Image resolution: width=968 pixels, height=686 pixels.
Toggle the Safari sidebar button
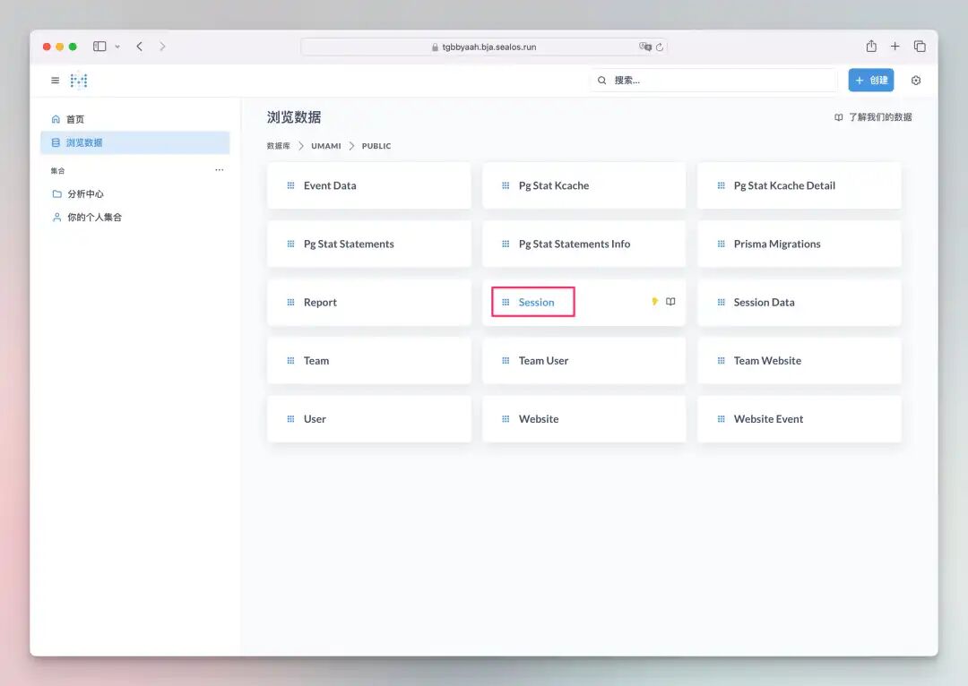click(x=99, y=47)
